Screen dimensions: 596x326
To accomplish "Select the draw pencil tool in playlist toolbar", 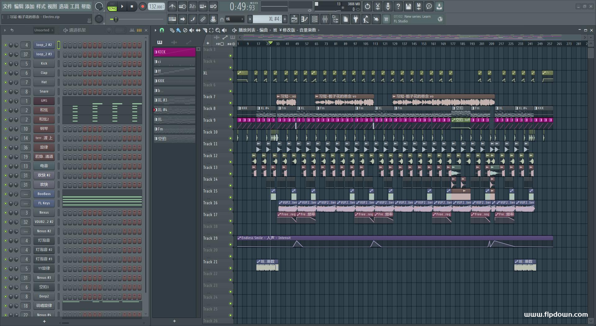I will click(172, 30).
